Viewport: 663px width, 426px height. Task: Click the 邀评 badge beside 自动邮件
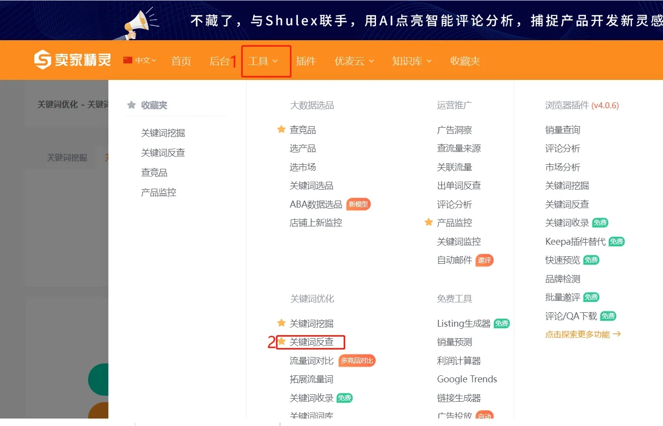484,260
